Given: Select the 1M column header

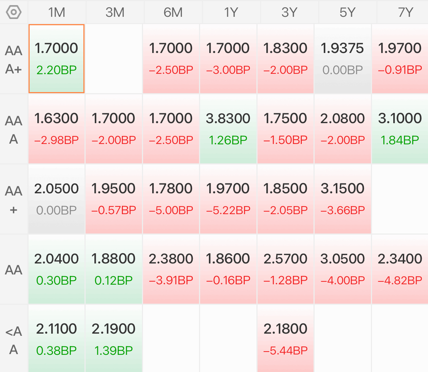Looking at the screenshot, I should (57, 12).
